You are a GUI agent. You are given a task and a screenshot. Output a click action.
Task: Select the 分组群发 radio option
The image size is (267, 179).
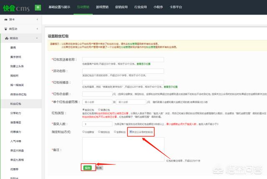[84, 132]
